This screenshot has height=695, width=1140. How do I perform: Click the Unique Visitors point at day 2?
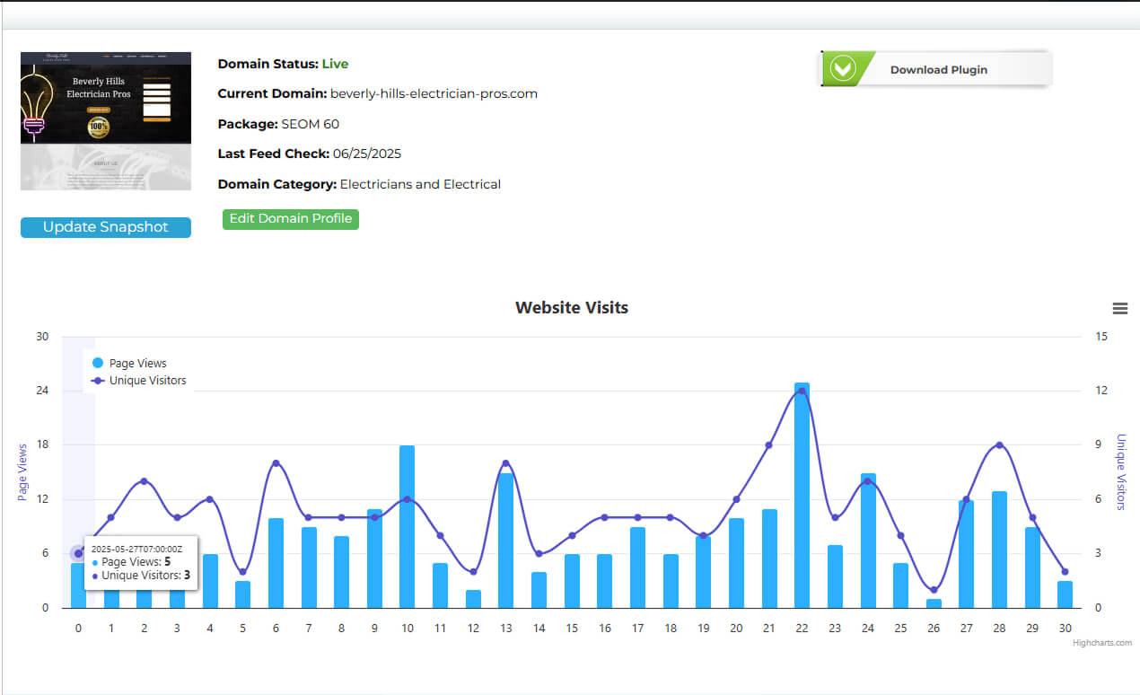click(144, 481)
